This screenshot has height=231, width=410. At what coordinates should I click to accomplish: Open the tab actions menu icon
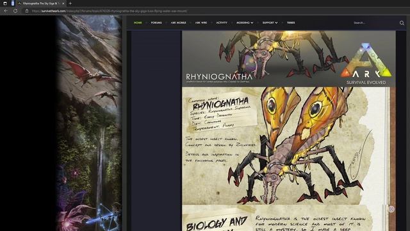click(5, 3)
